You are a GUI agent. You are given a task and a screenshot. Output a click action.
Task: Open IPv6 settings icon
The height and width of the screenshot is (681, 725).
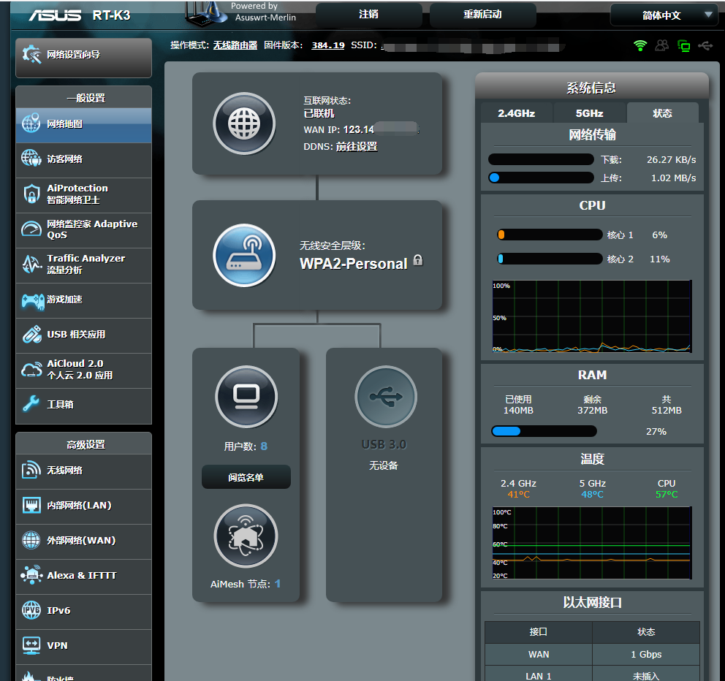pyautogui.click(x=31, y=610)
